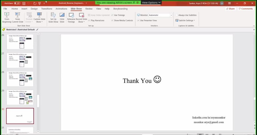The height and width of the screenshot is (135, 257).
Task: Switch to the Insert tab
Action: point(24,9)
